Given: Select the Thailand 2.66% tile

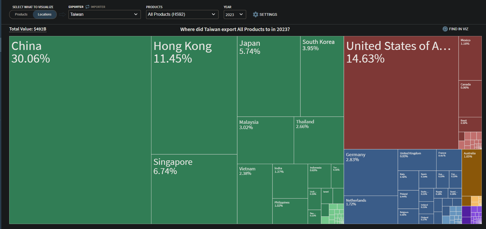Looking at the screenshot, I should (x=319, y=140).
